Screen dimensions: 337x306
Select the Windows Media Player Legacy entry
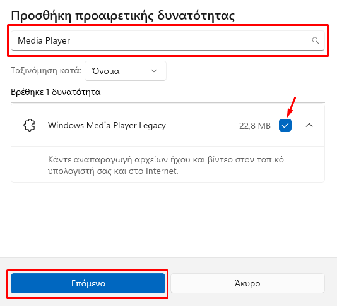click(168, 125)
